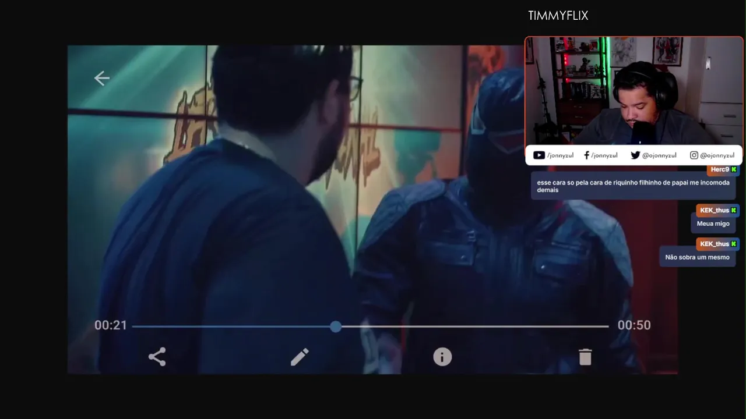Delete the video with trash icon

(585, 357)
